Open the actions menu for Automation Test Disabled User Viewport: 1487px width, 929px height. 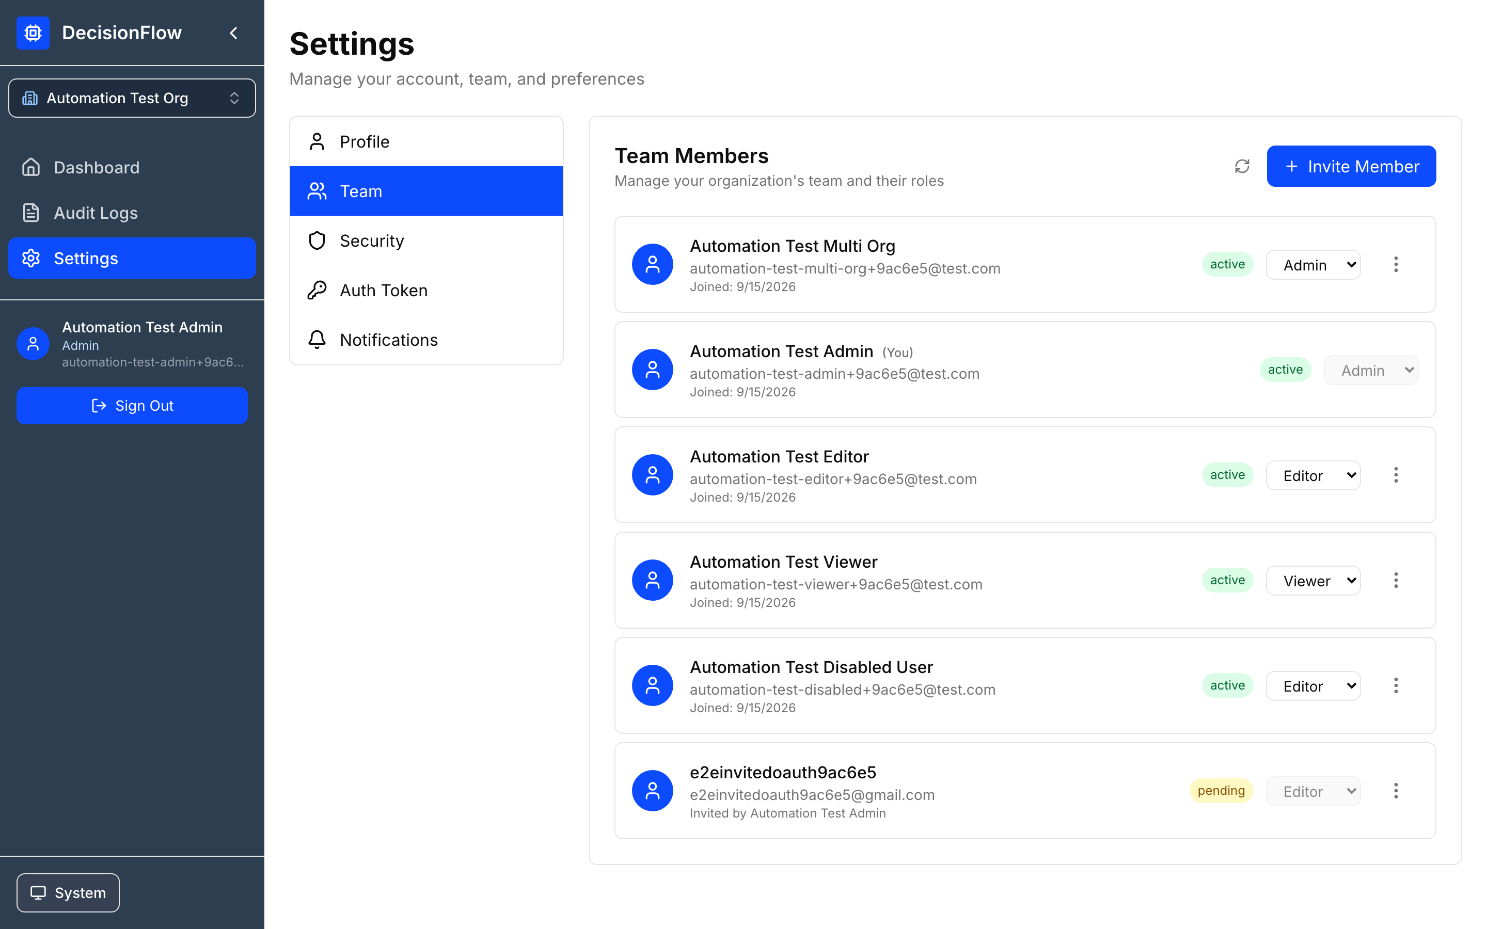(1396, 685)
